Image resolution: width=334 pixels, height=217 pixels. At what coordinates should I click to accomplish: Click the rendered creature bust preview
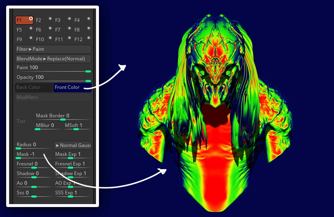coord(215,113)
